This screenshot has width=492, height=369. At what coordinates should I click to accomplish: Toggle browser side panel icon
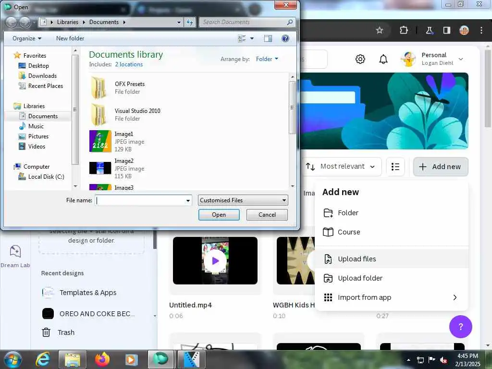pos(446,30)
